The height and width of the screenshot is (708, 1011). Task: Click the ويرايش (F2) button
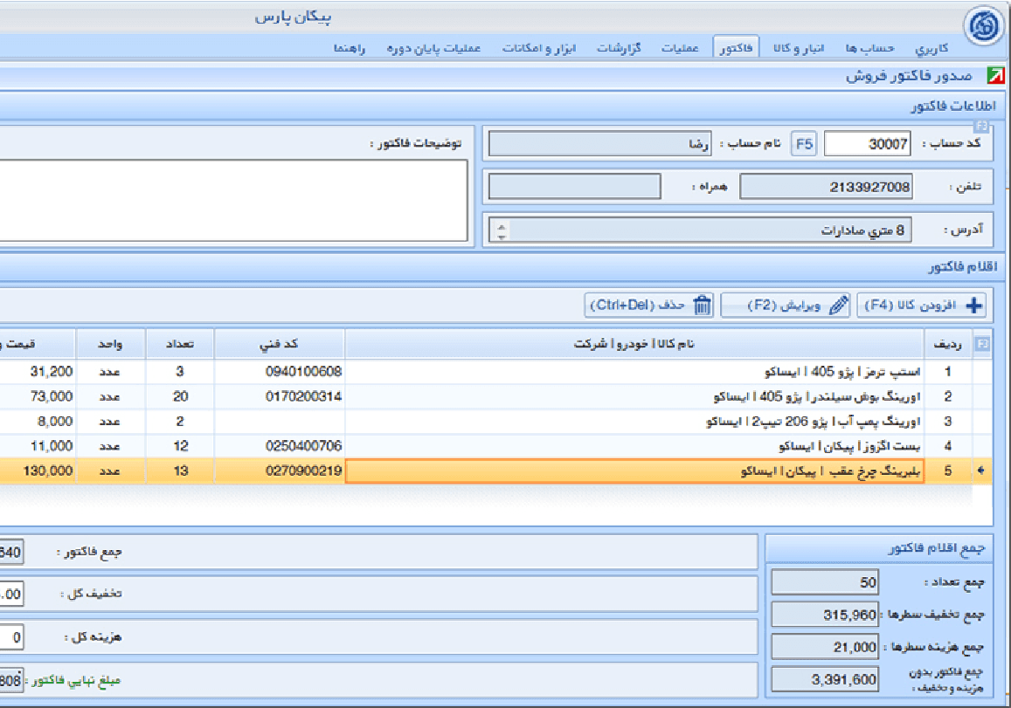click(786, 306)
